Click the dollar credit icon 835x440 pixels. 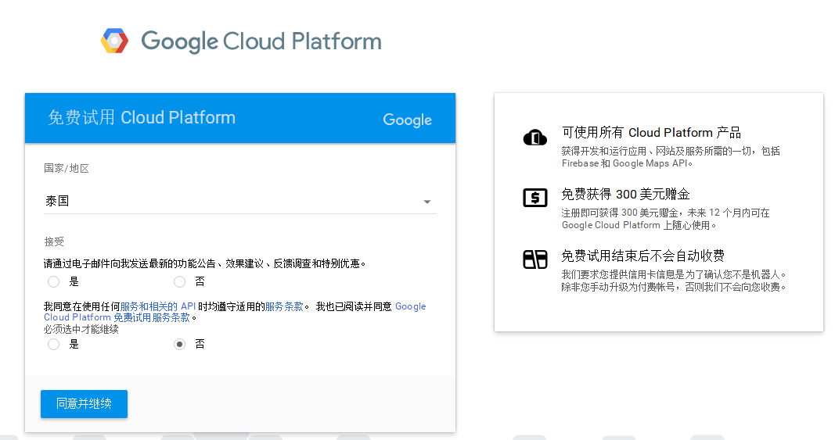534,198
